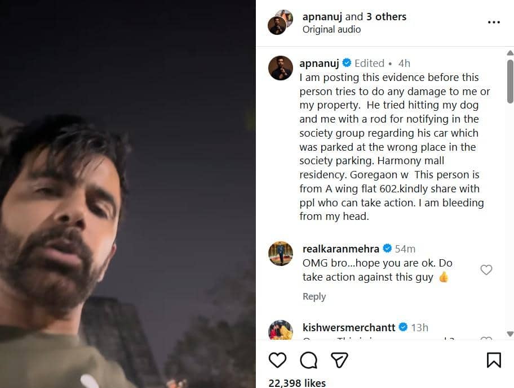Click apnanuj avatar beside caption

click(x=281, y=68)
